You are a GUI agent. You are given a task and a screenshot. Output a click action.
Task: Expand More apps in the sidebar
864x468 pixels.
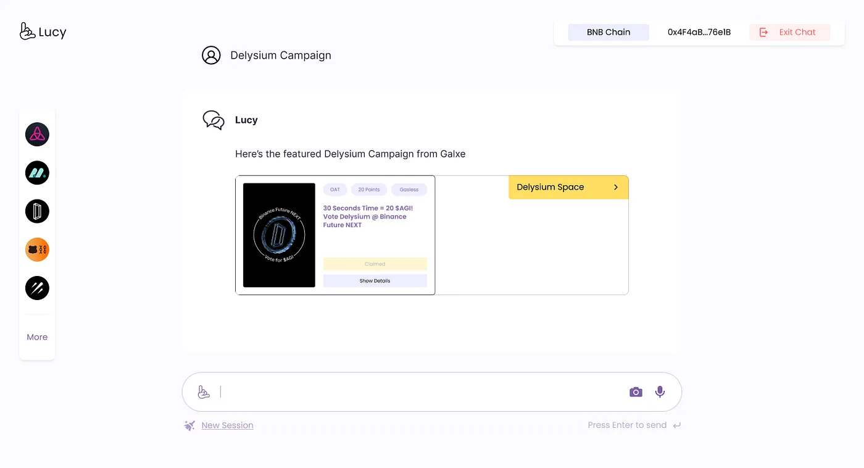click(x=37, y=337)
